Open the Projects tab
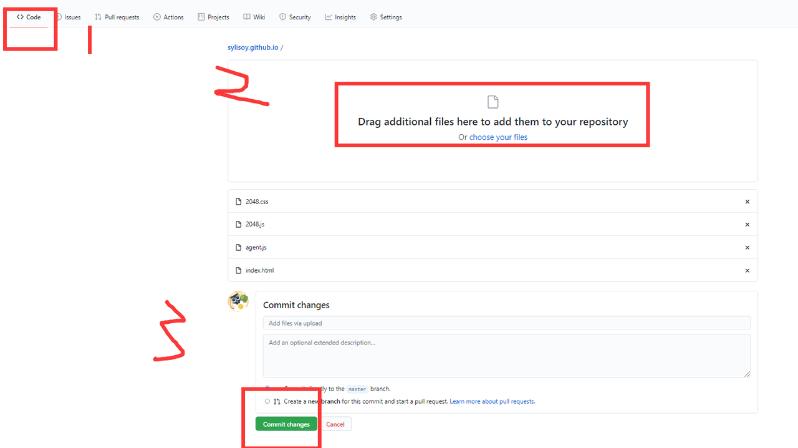 pos(214,17)
